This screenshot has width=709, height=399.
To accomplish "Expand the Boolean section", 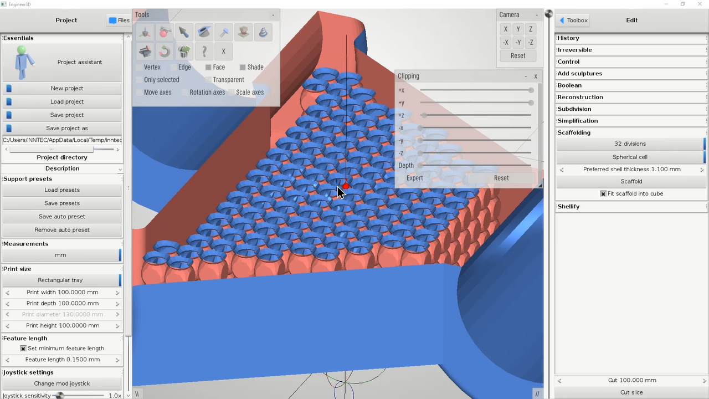I will pos(569,85).
